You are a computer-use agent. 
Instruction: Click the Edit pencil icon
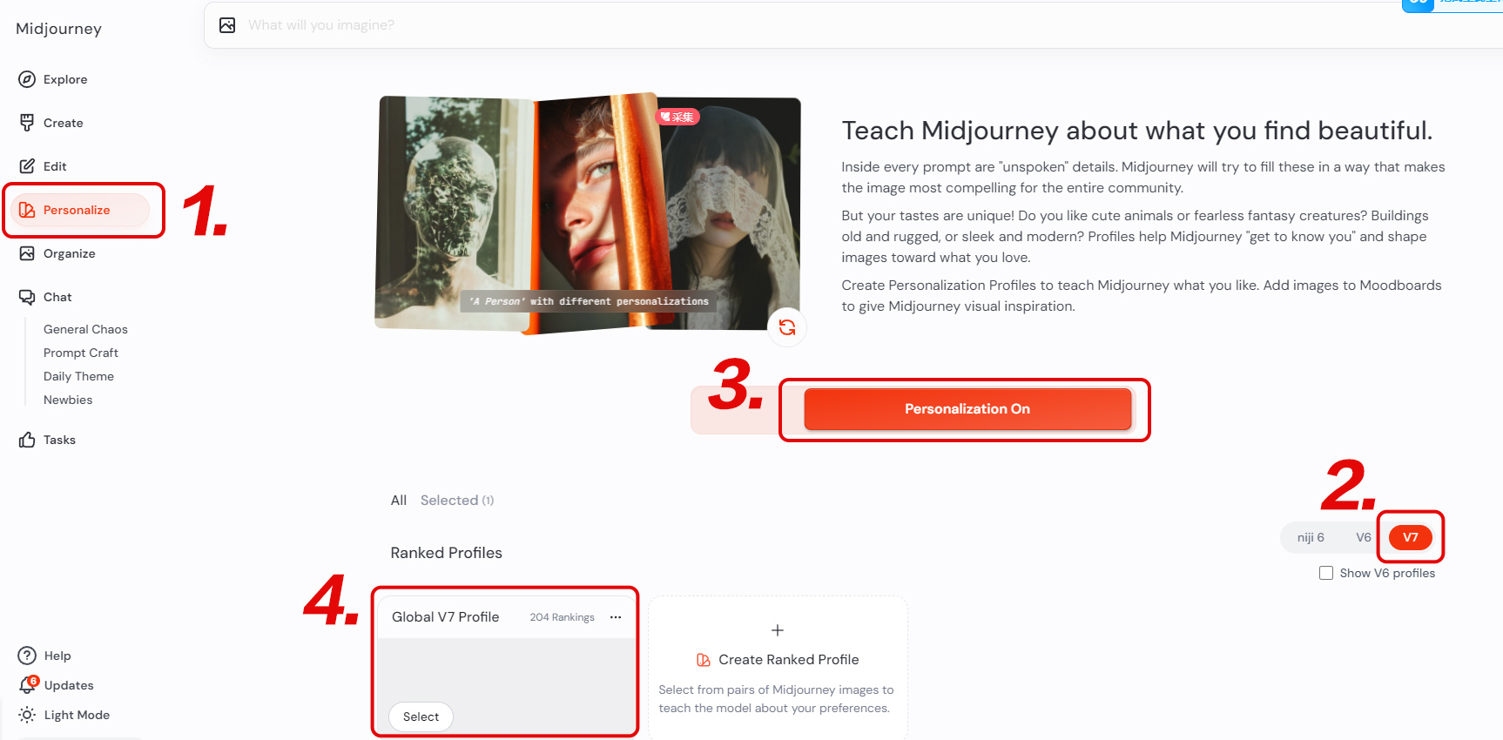point(27,166)
